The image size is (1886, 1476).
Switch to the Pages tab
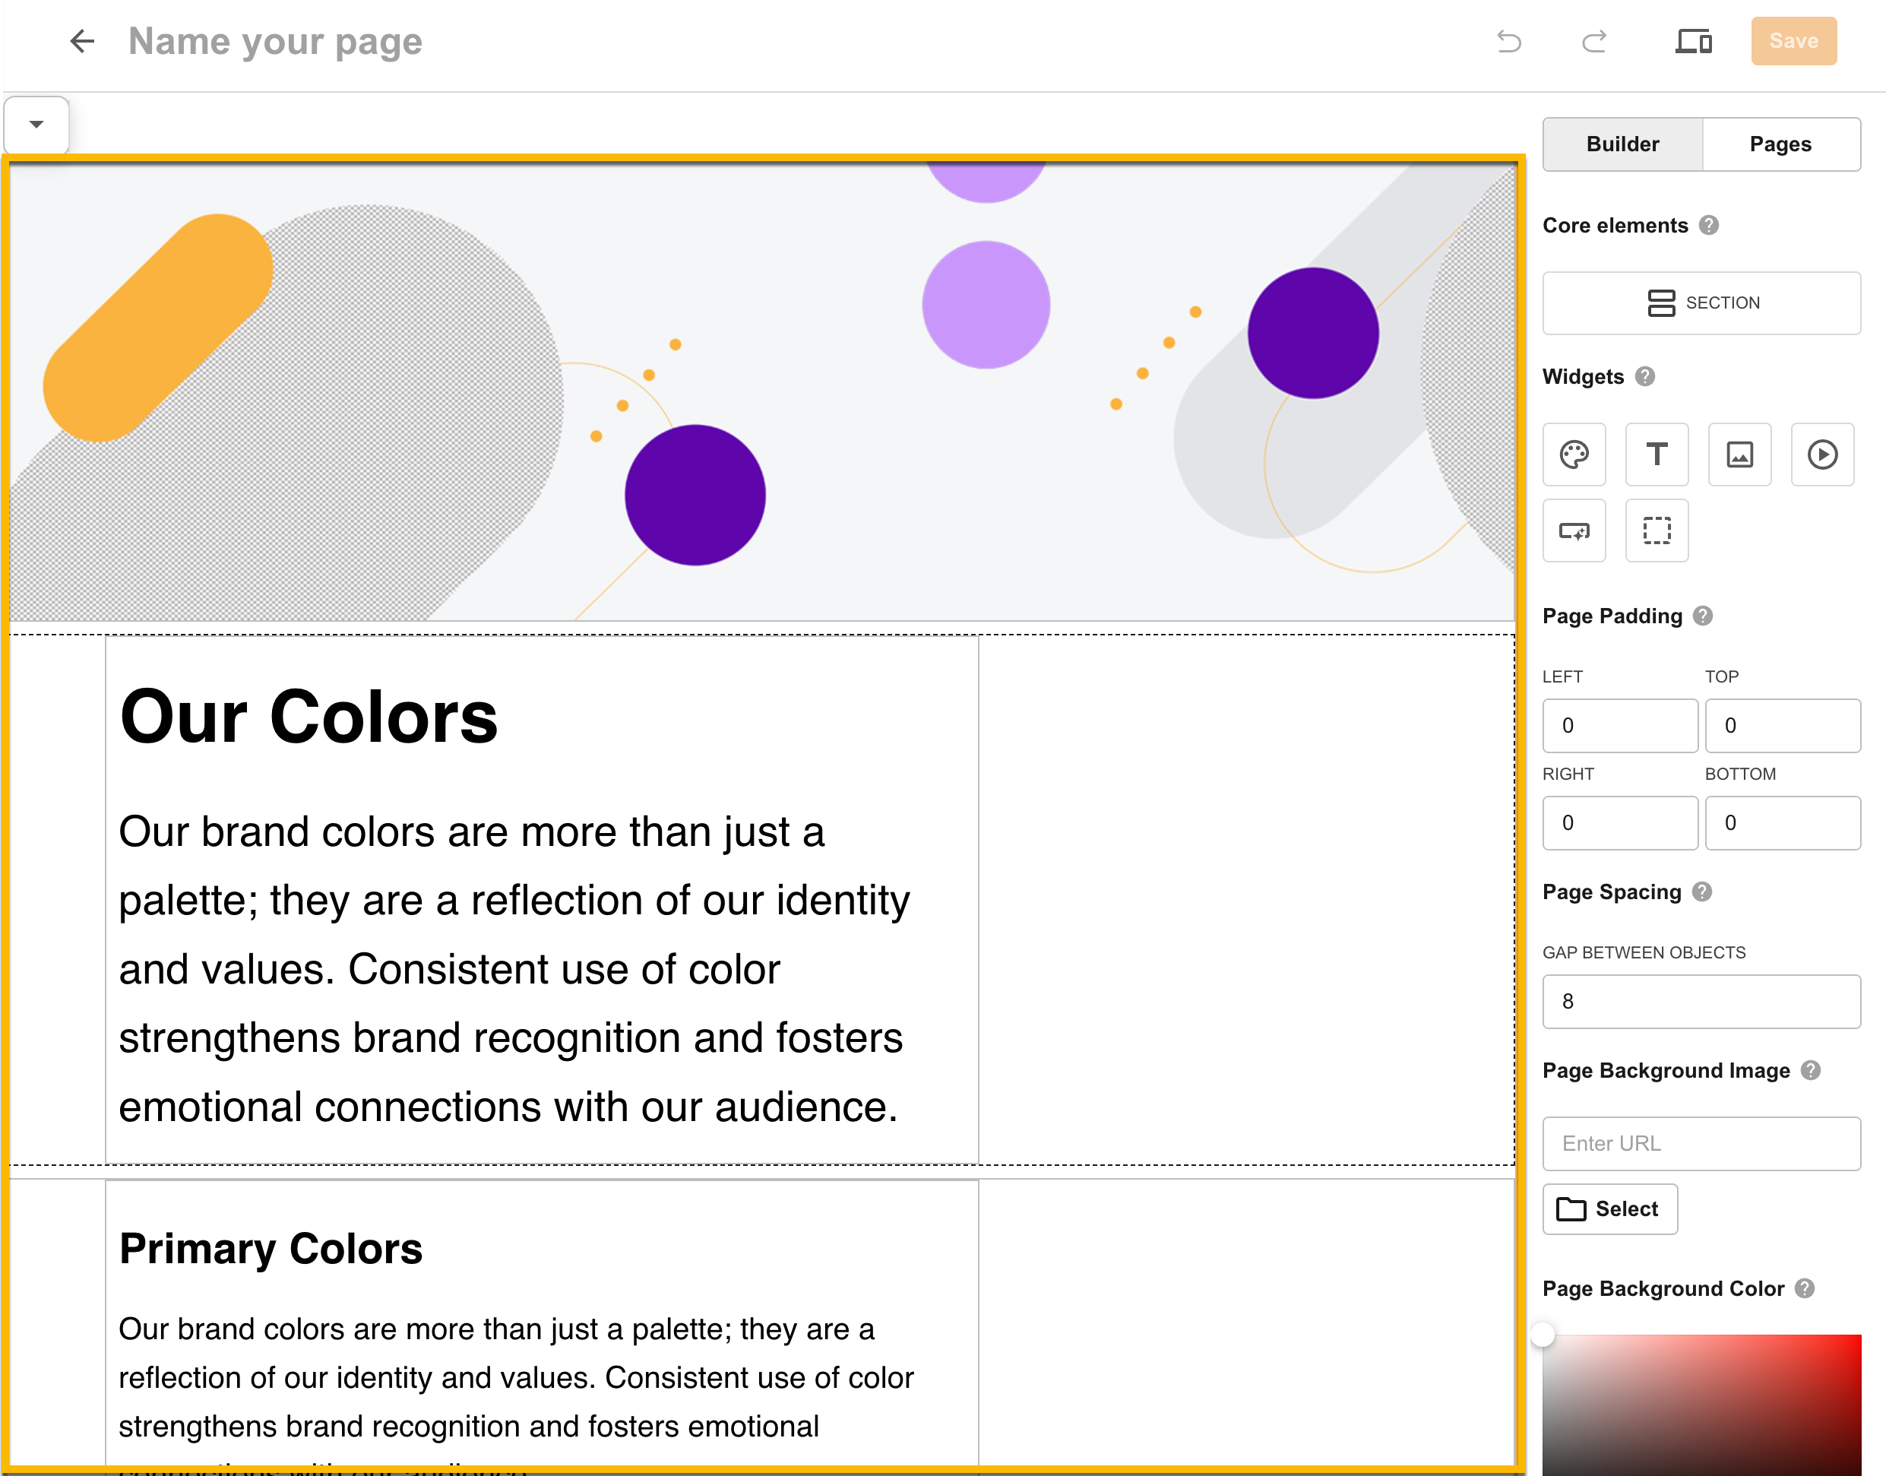tap(1780, 144)
